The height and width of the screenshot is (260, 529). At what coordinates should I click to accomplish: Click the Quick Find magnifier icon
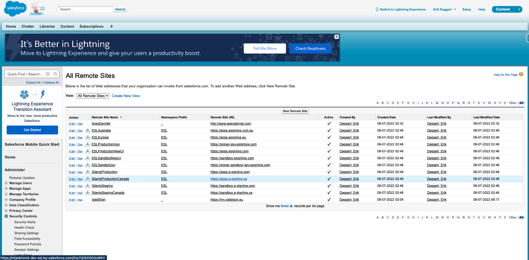point(56,74)
